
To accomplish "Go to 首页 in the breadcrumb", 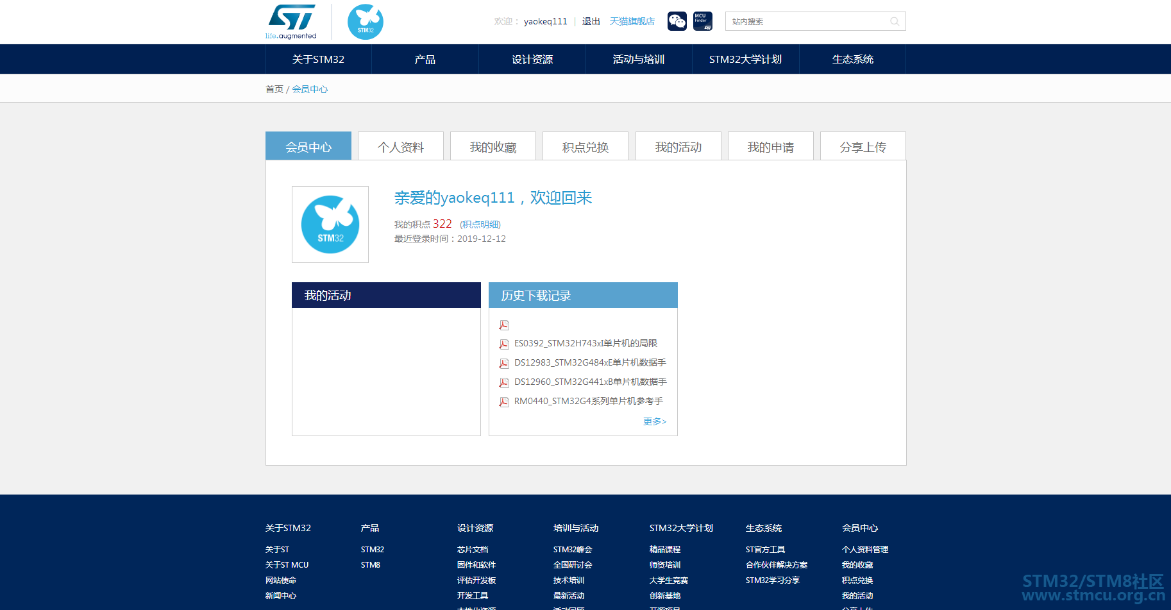I will pos(274,89).
